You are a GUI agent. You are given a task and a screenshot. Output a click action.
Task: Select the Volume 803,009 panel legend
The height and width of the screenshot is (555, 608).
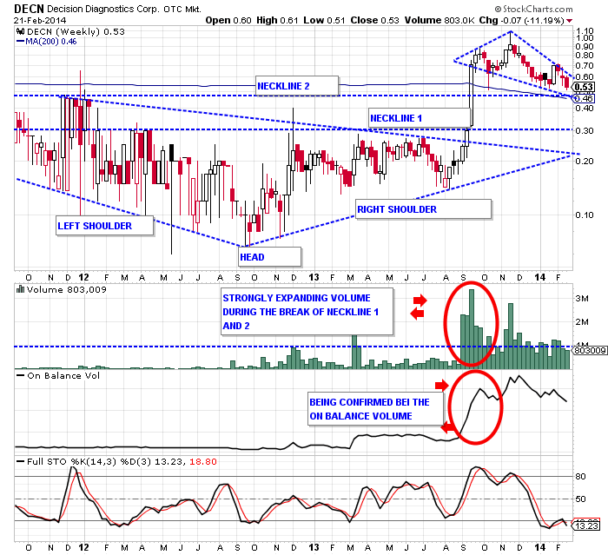[66, 290]
